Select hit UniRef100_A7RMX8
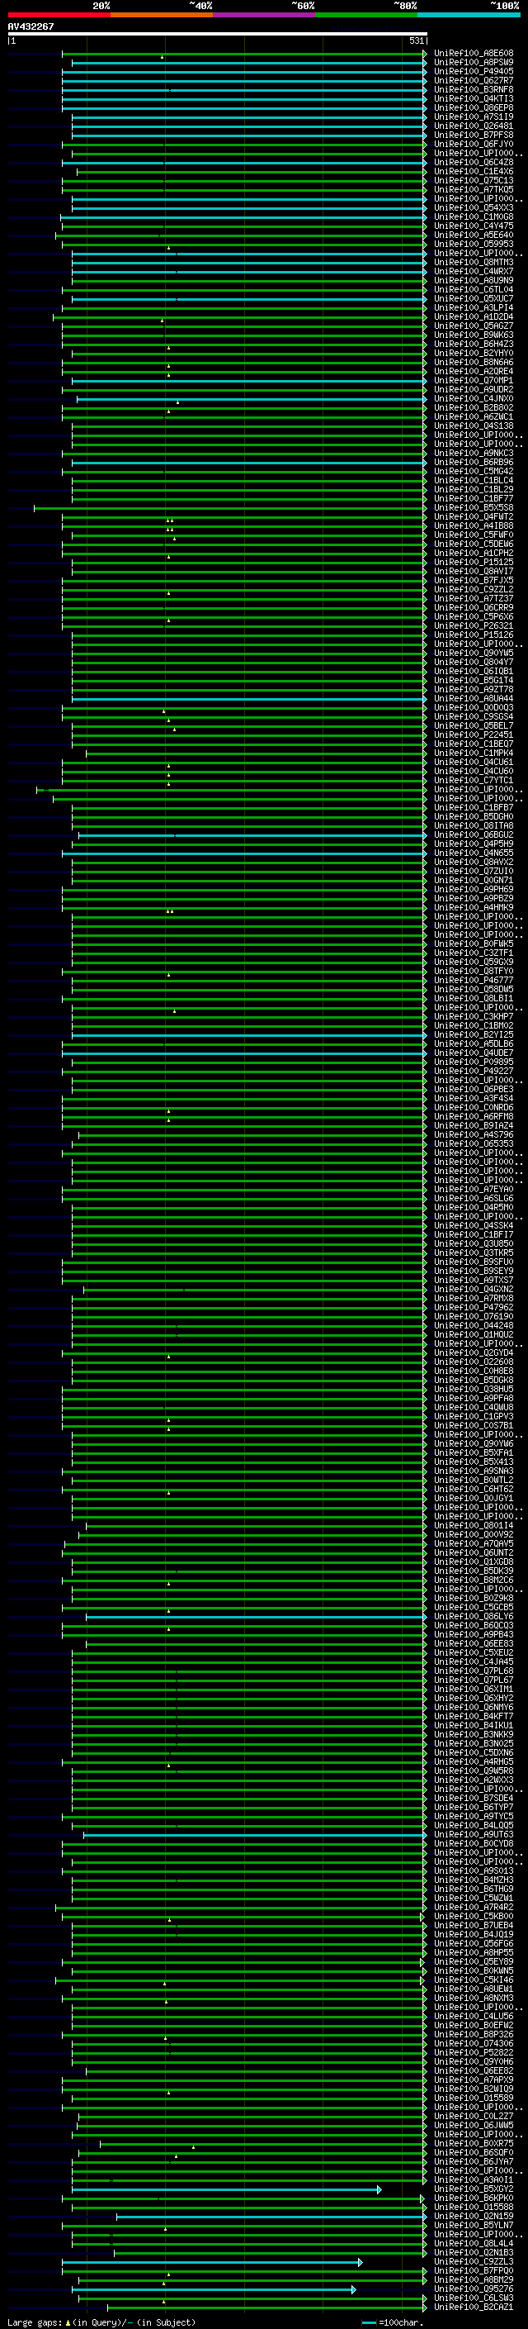 tap(473, 1298)
